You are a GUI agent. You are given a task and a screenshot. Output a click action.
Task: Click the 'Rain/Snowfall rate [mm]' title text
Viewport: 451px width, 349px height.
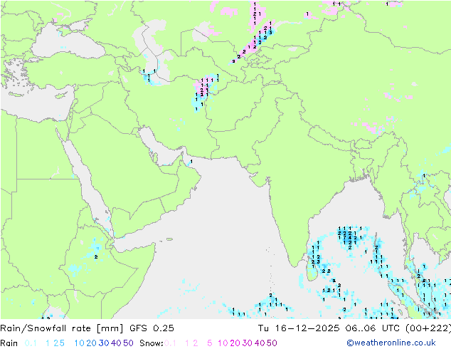point(62,328)
